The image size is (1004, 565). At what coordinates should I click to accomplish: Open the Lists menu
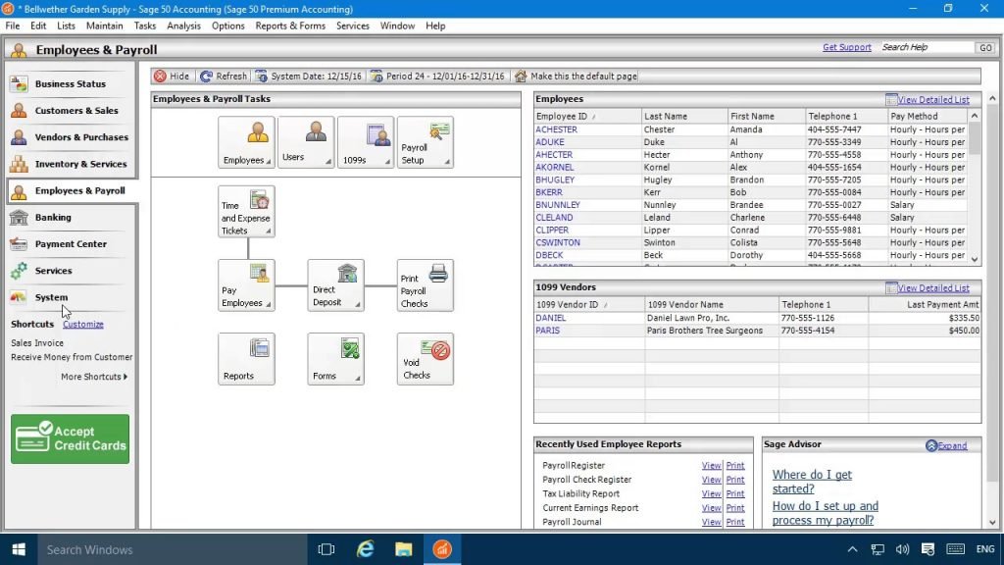click(66, 26)
